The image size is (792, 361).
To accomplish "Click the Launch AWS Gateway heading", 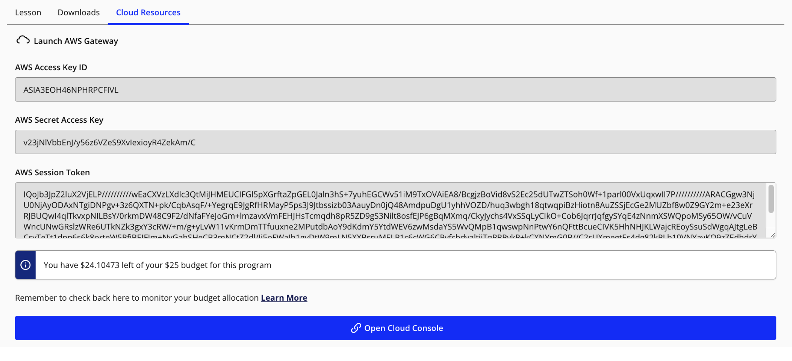I will tap(76, 41).
